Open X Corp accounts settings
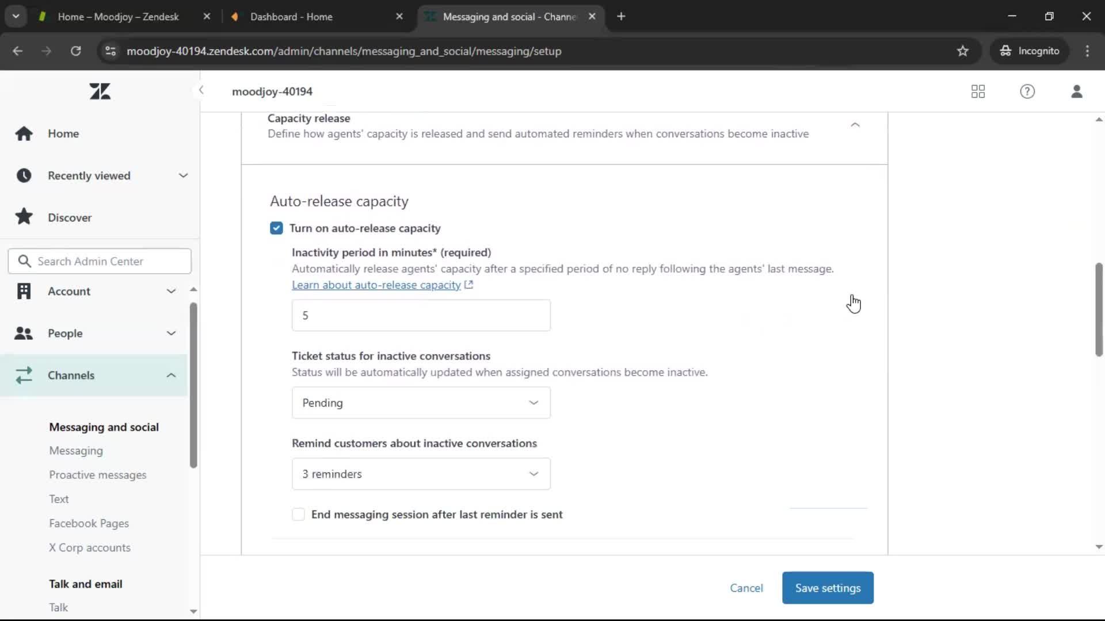This screenshot has width=1105, height=621. coord(90,547)
